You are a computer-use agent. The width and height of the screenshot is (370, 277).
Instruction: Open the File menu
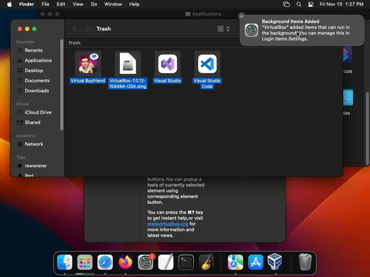click(45, 4)
